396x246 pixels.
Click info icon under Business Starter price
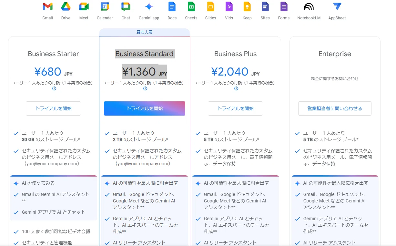click(54, 88)
